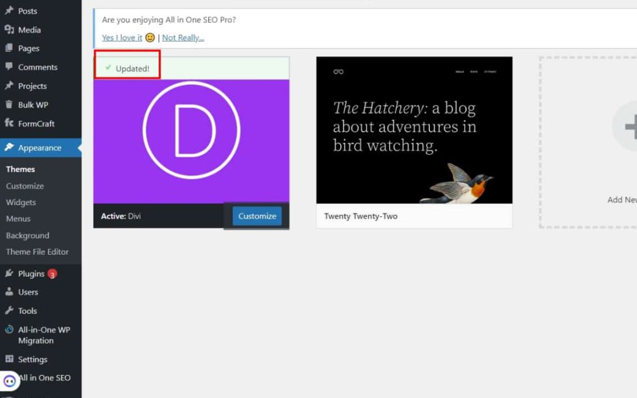Open the Menus submenu item
Viewport: 637px width, 398px height.
click(18, 219)
